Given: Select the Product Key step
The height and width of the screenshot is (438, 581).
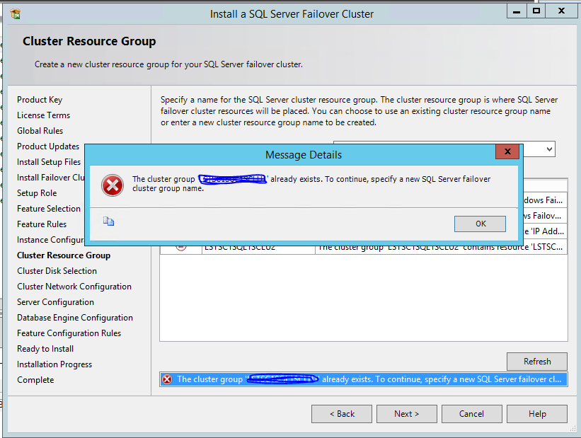Looking at the screenshot, I should 40,100.
